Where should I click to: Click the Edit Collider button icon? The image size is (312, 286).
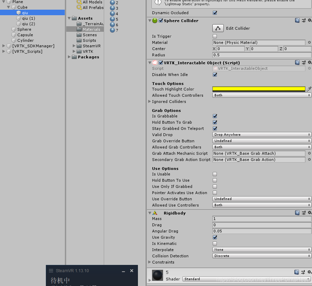[x=218, y=28]
